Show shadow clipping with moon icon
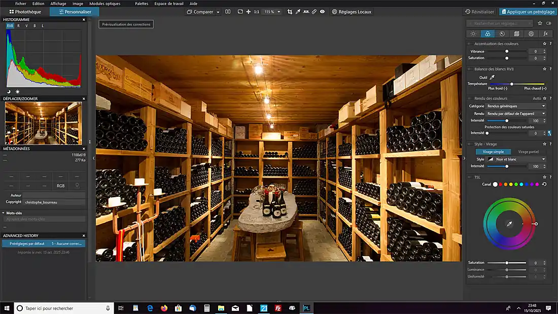 click(9, 91)
